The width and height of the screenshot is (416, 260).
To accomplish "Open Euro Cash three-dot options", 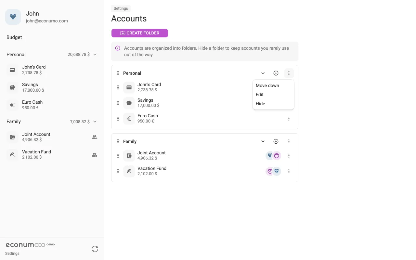I will tap(289, 119).
